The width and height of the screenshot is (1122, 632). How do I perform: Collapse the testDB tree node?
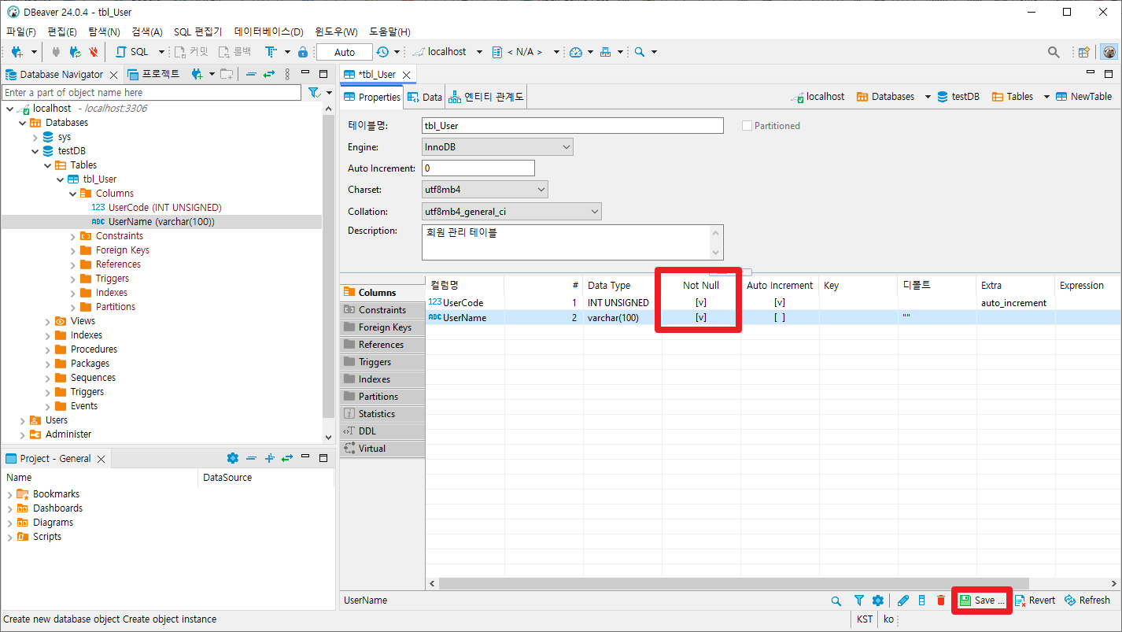point(35,151)
